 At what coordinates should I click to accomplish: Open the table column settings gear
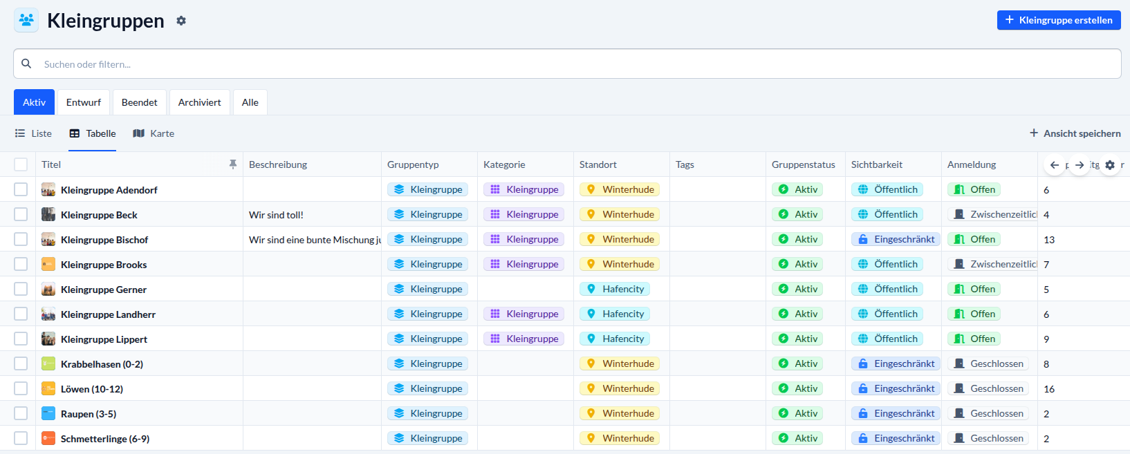click(x=1110, y=165)
